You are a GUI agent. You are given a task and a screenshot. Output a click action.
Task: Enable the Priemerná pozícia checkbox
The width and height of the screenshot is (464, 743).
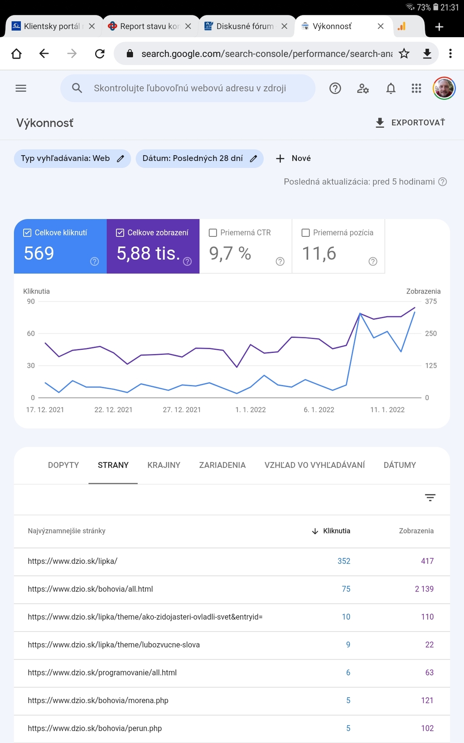(306, 233)
